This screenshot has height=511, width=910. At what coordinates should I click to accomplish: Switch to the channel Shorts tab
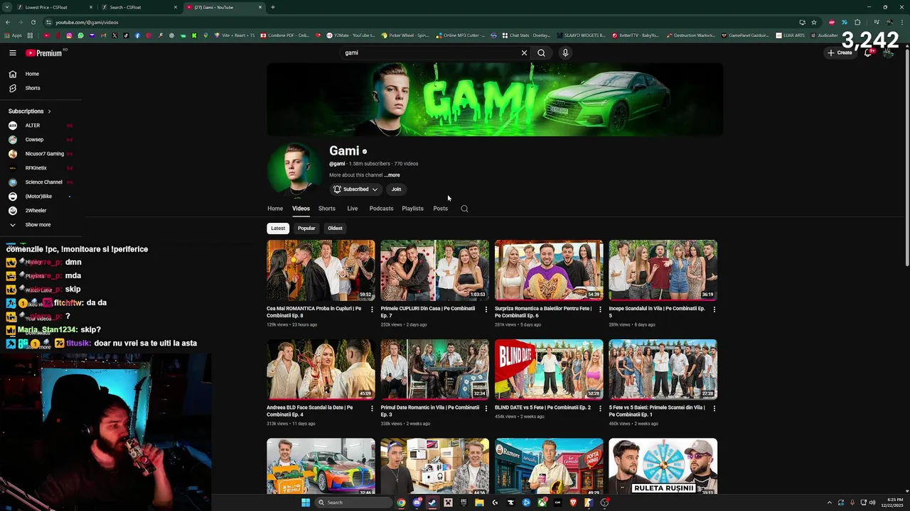pyautogui.click(x=327, y=209)
